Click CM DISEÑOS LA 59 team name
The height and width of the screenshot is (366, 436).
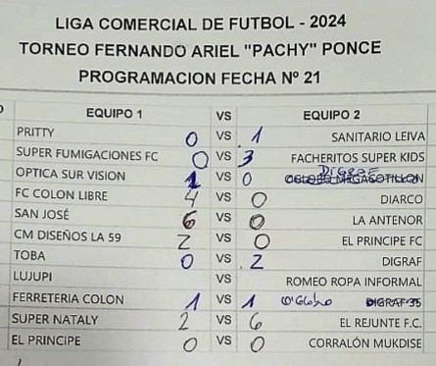[x=68, y=235]
